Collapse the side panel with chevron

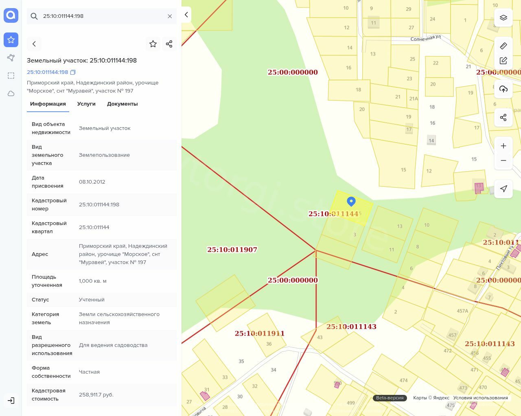click(x=186, y=15)
